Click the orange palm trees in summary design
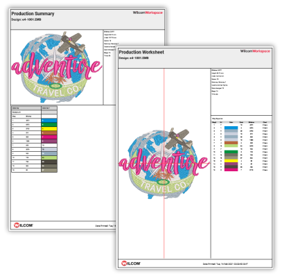Image resolution: width=282 pixels, height=278 pixels. coord(56,80)
